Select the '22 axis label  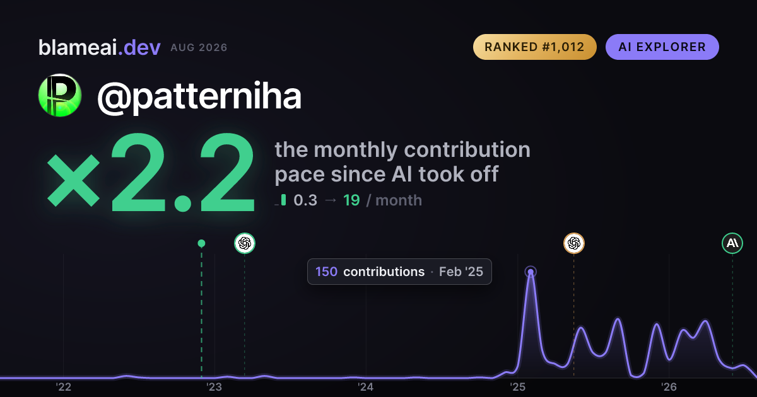pos(63,386)
